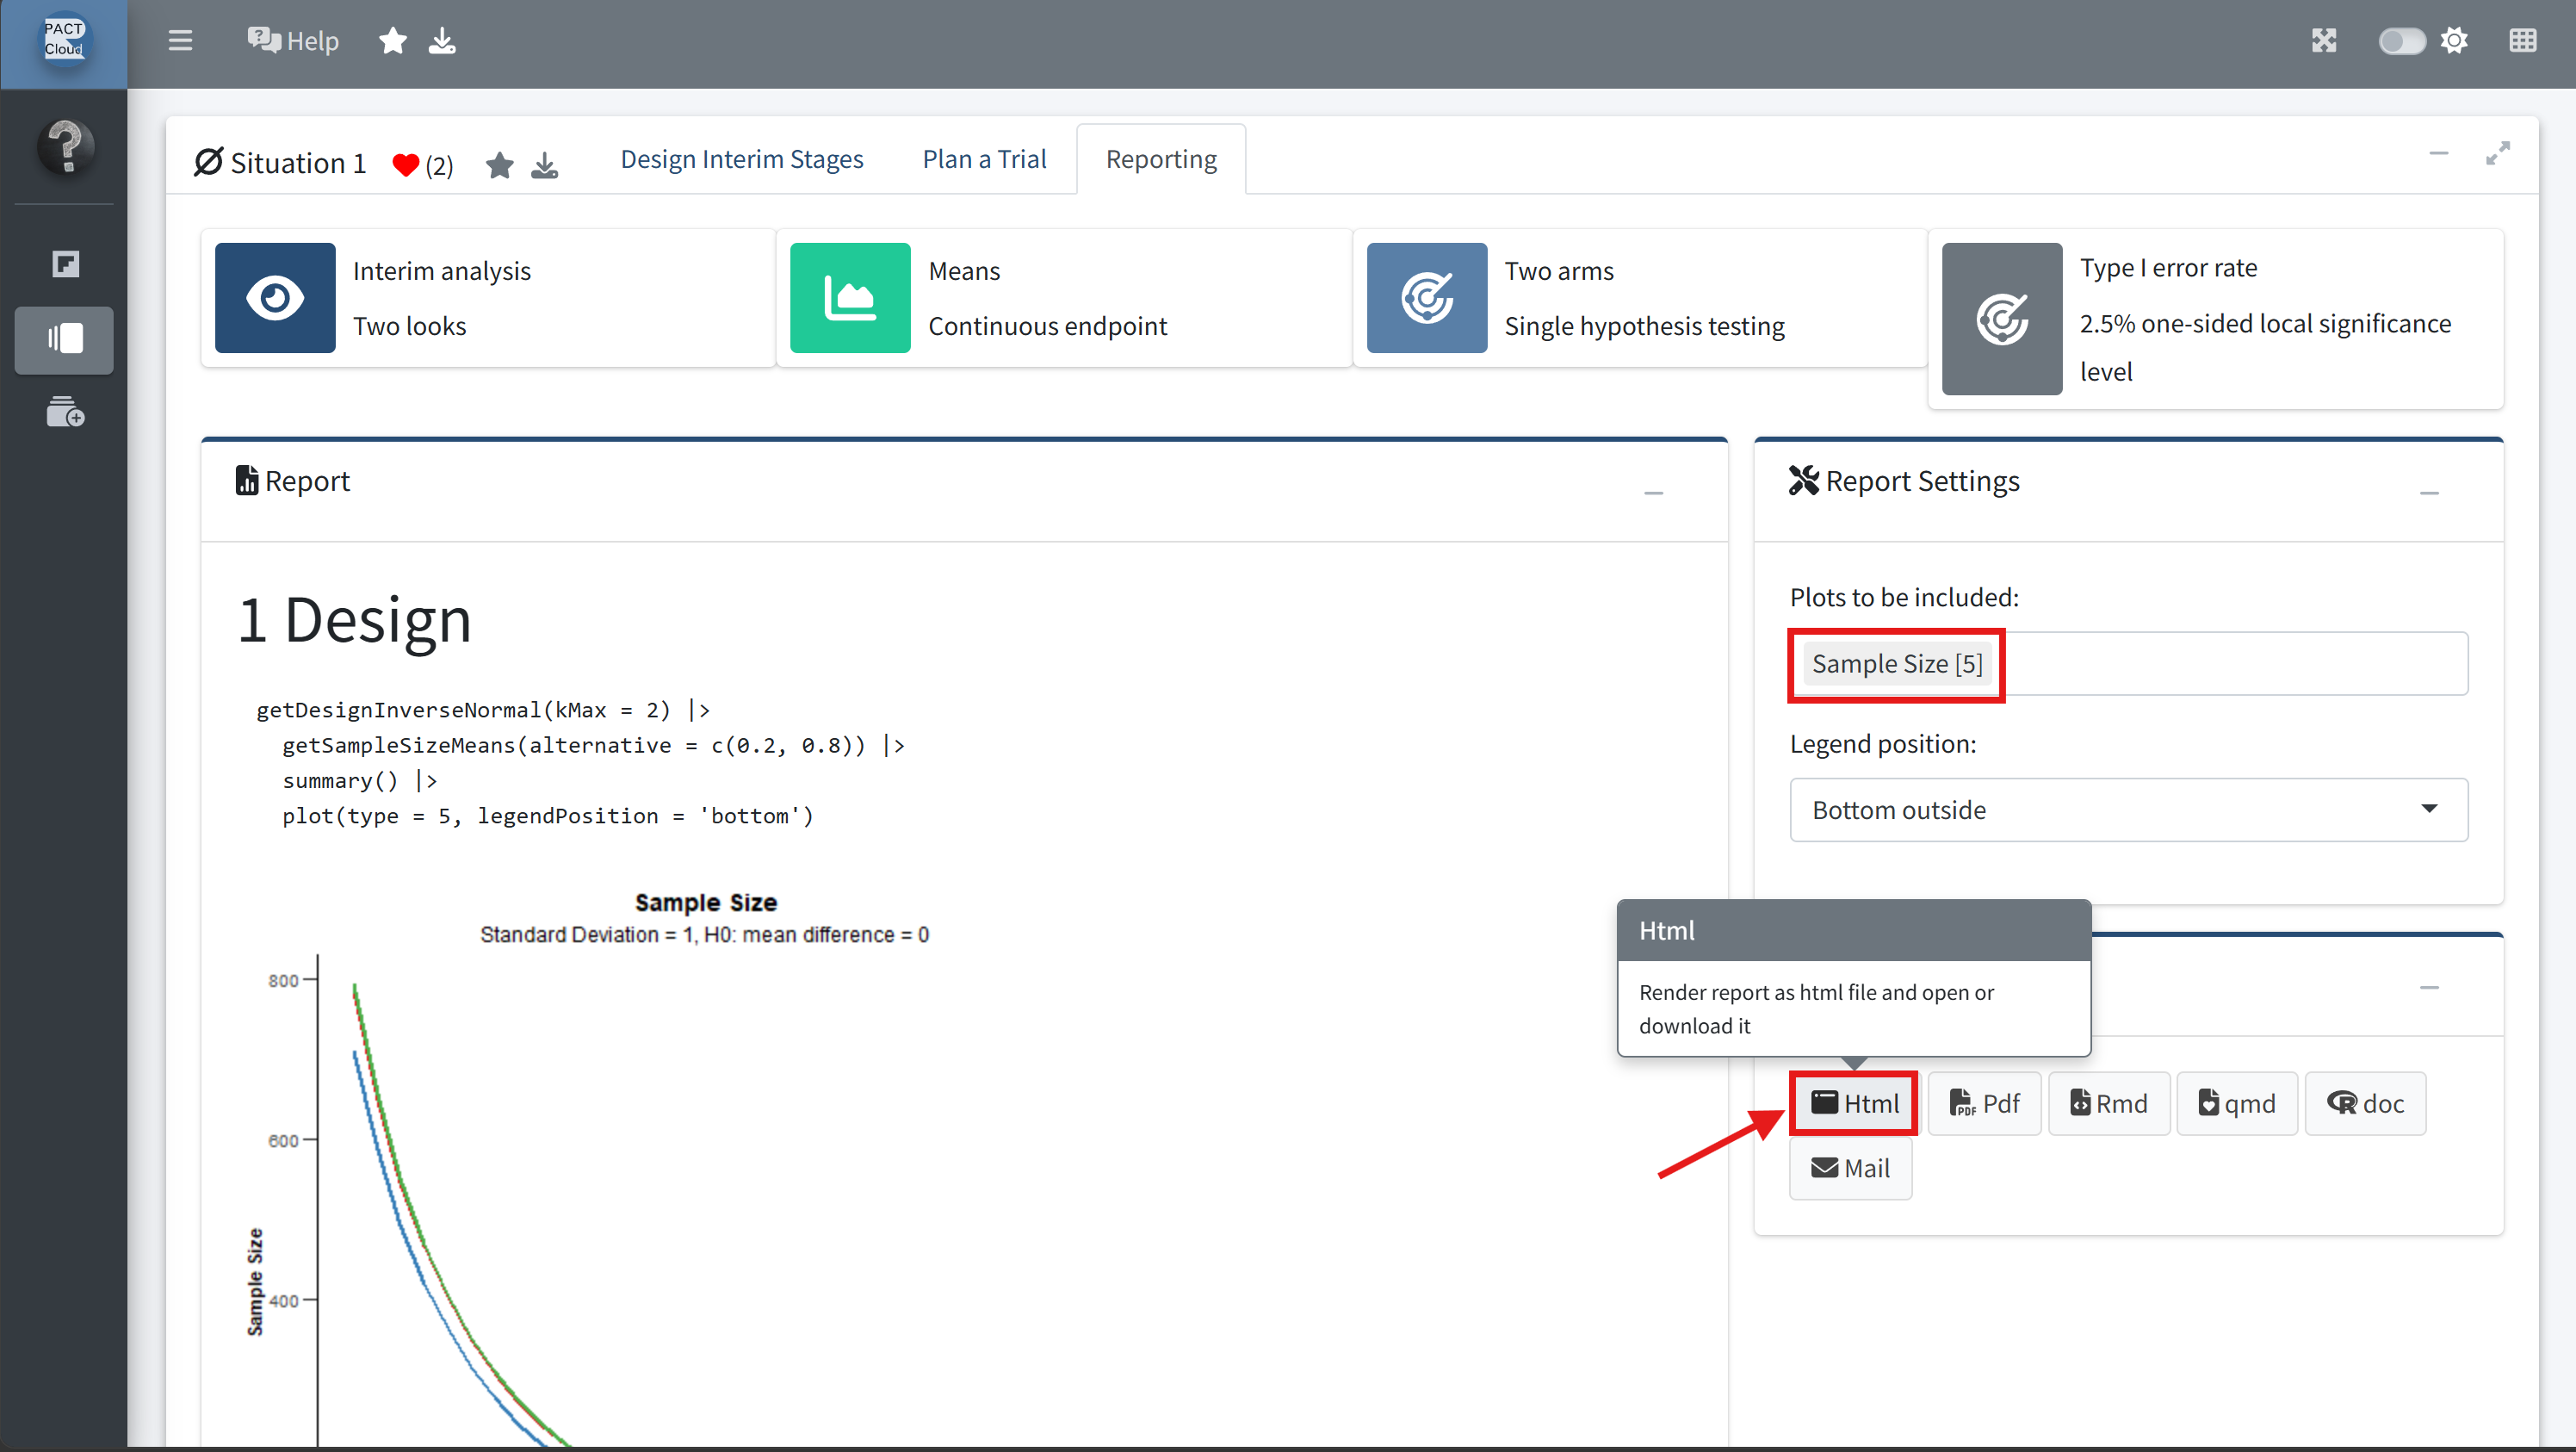Open the apps grid menu

pyautogui.click(x=2523, y=41)
